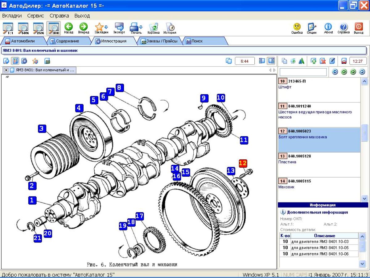Open the About dialog

[x=328, y=28]
